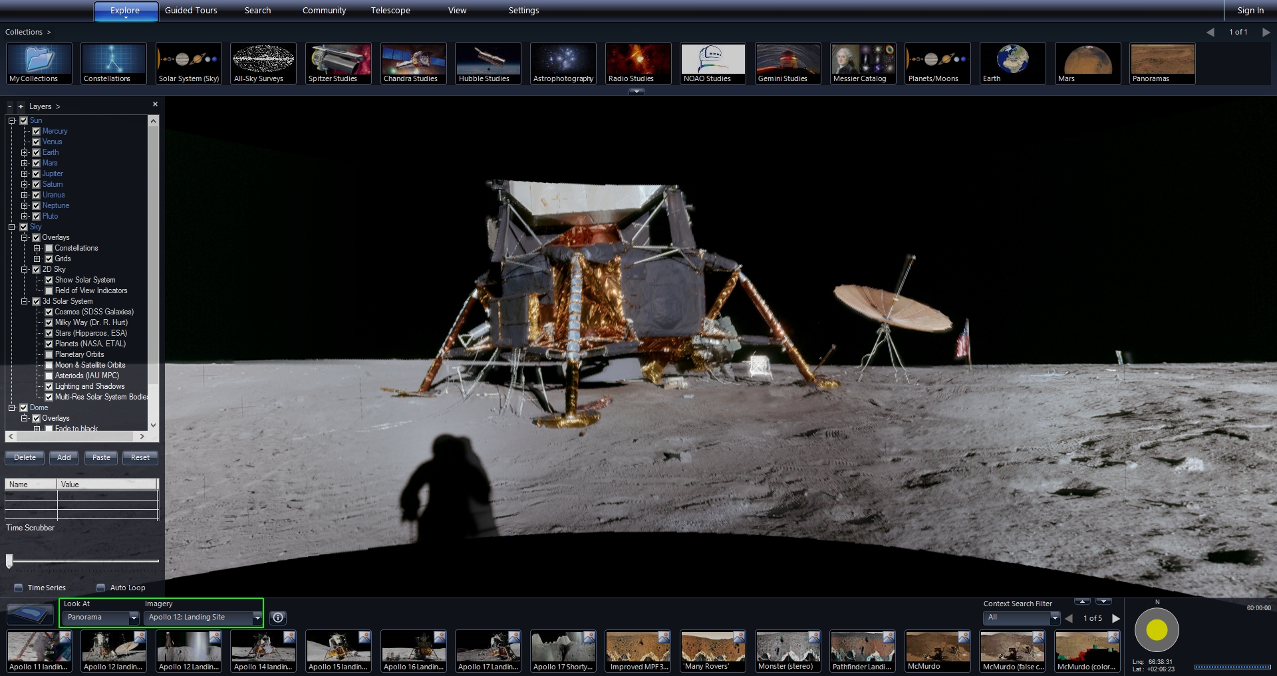Image resolution: width=1277 pixels, height=676 pixels.
Task: Open the Search menu
Action: (257, 11)
